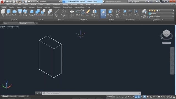
Task: Choose the Revolve tool
Action: [x=15, y=13]
